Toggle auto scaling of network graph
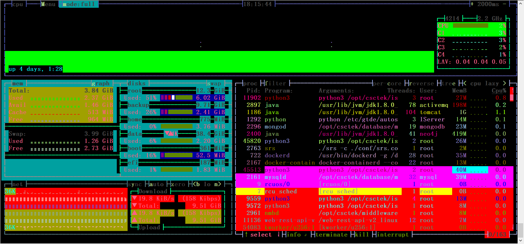 156,184
